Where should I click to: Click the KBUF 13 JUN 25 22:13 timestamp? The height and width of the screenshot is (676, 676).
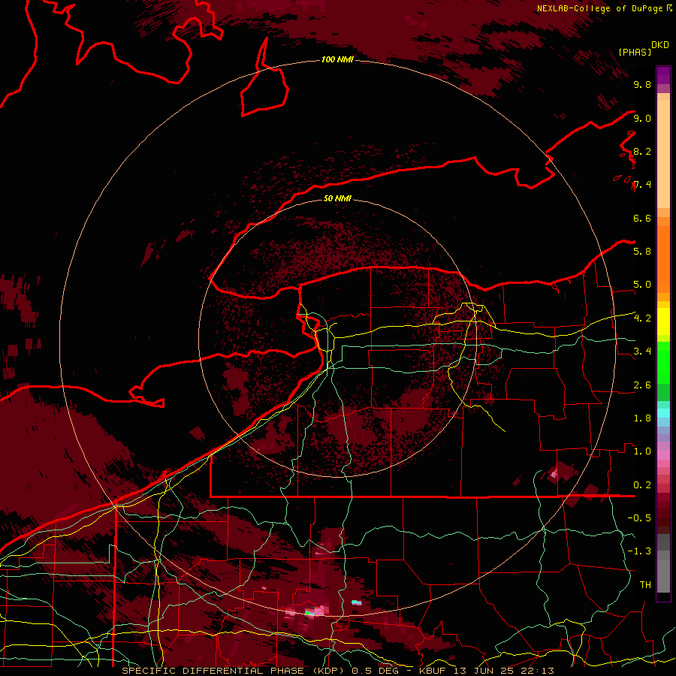pos(486,671)
